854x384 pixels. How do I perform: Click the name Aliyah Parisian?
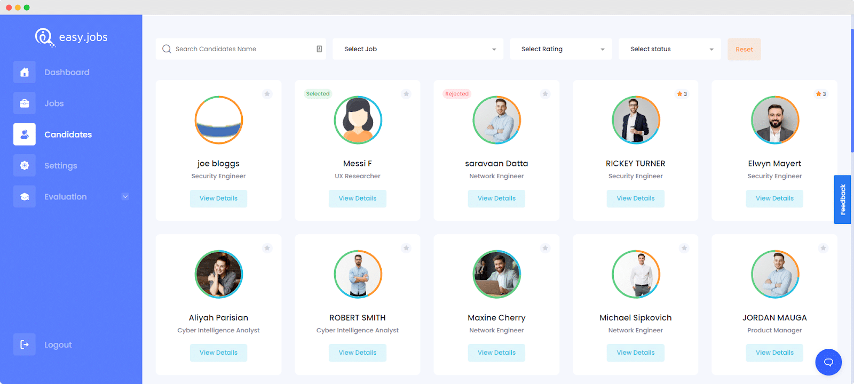coord(218,318)
